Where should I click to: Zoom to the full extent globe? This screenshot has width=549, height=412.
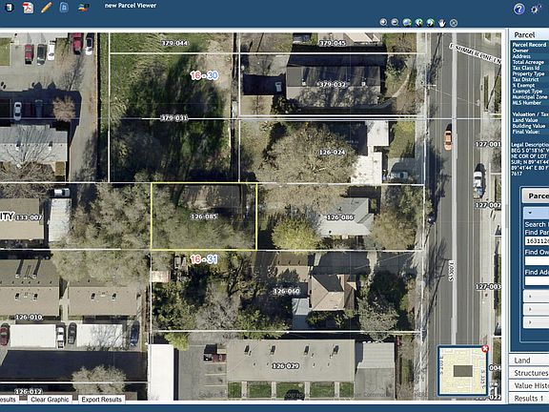coord(407,23)
